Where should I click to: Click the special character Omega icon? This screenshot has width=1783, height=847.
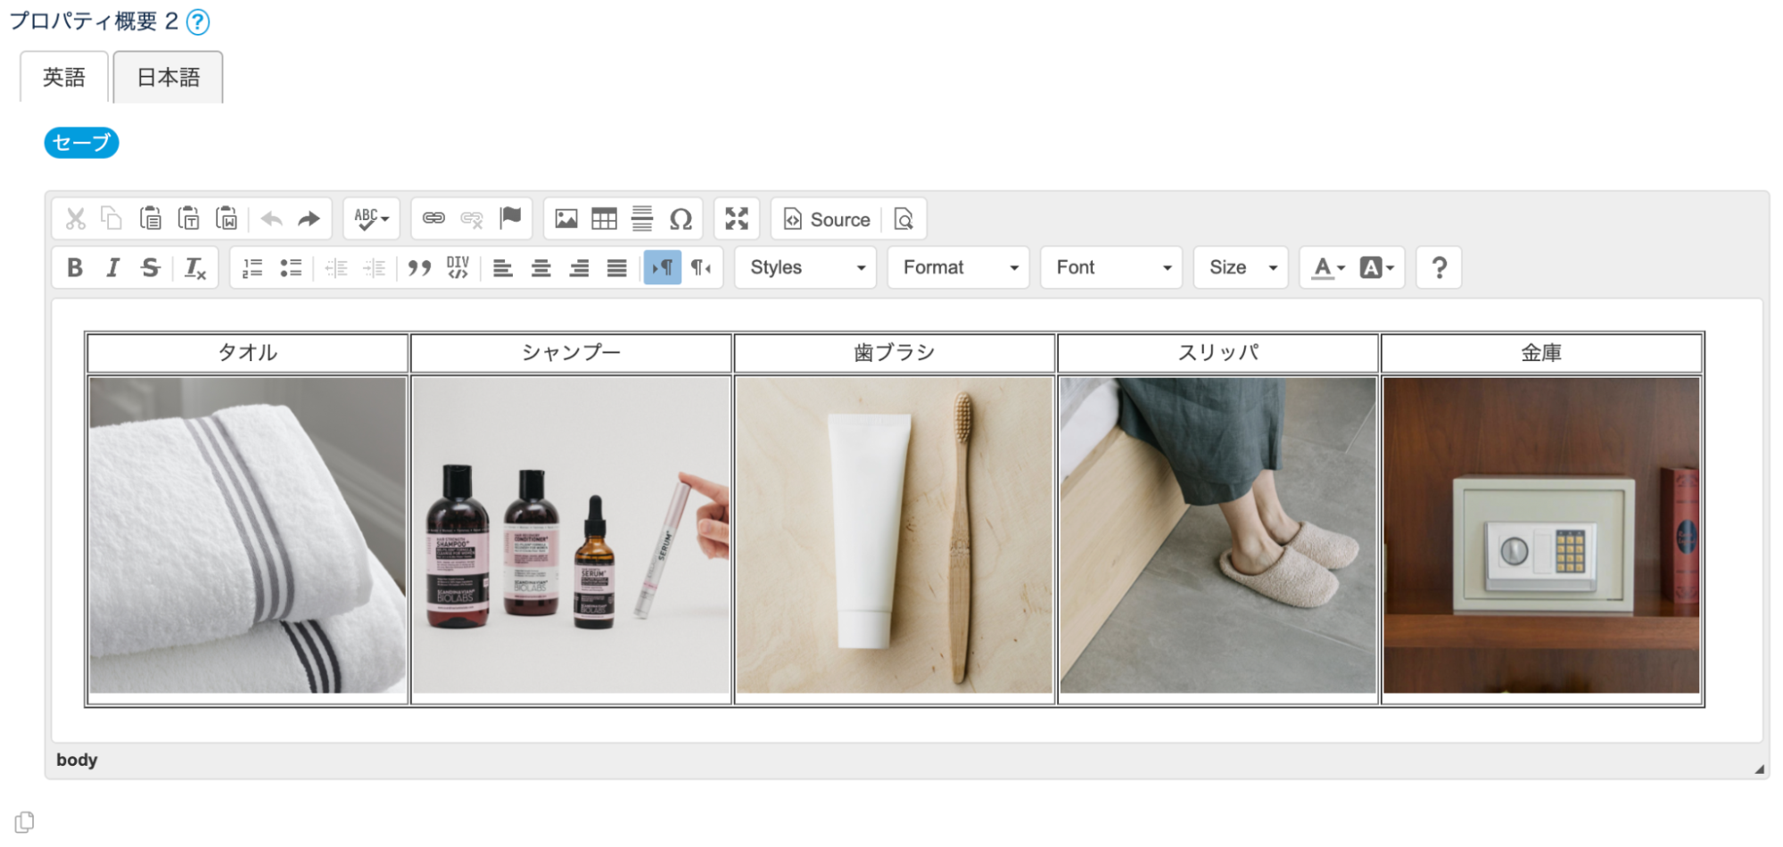click(681, 218)
